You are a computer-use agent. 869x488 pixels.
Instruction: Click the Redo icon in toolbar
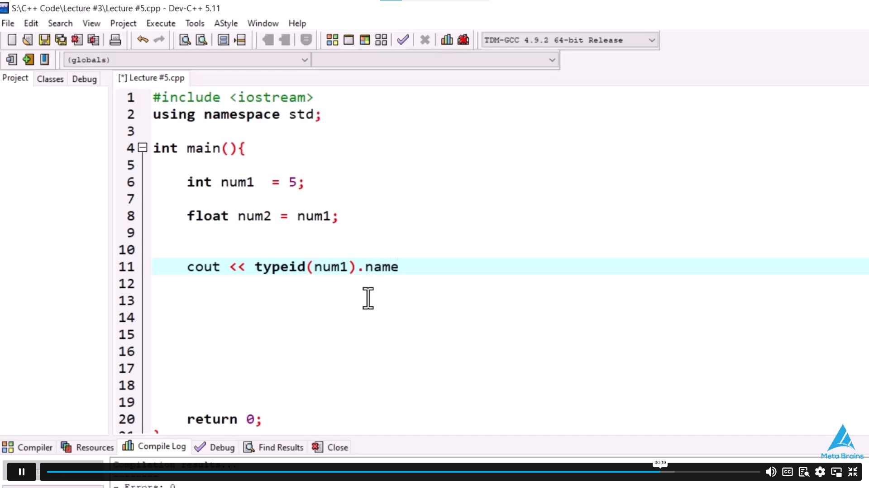coord(158,39)
